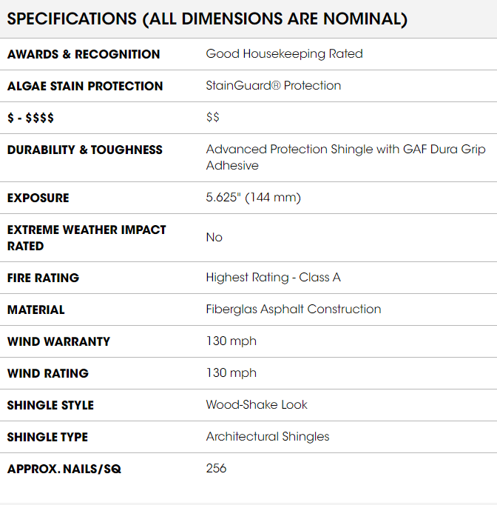Select the Awards & Recognition label
497x505 pixels.
click(x=84, y=54)
